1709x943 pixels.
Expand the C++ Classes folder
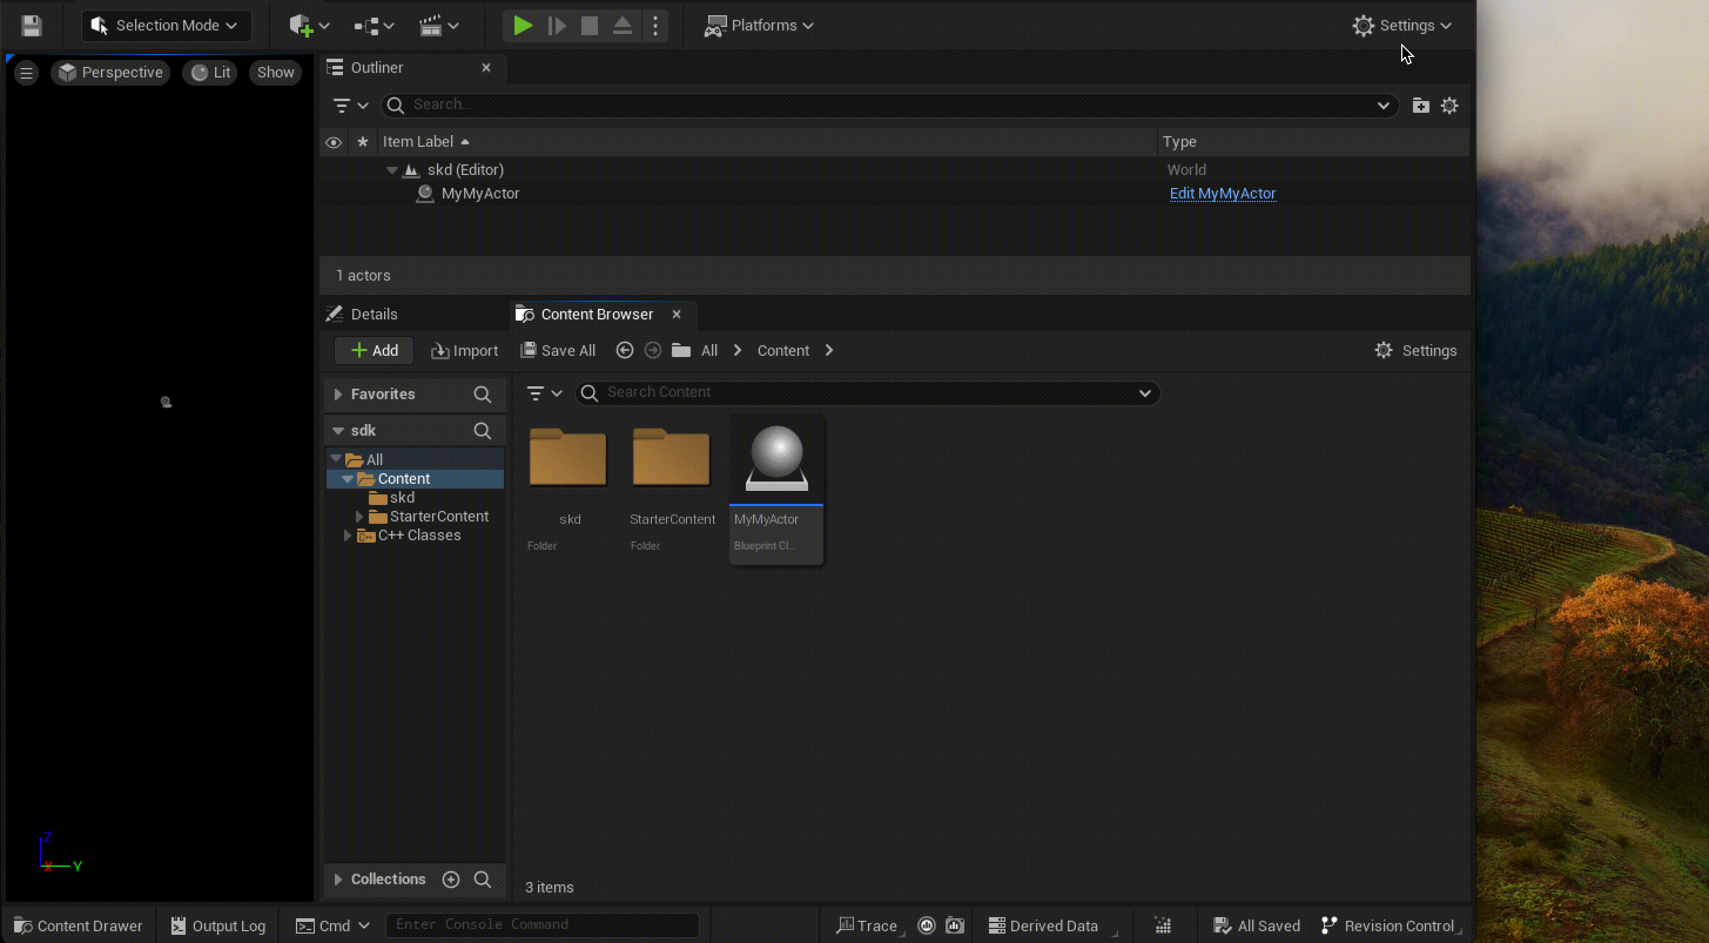pyautogui.click(x=348, y=535)
